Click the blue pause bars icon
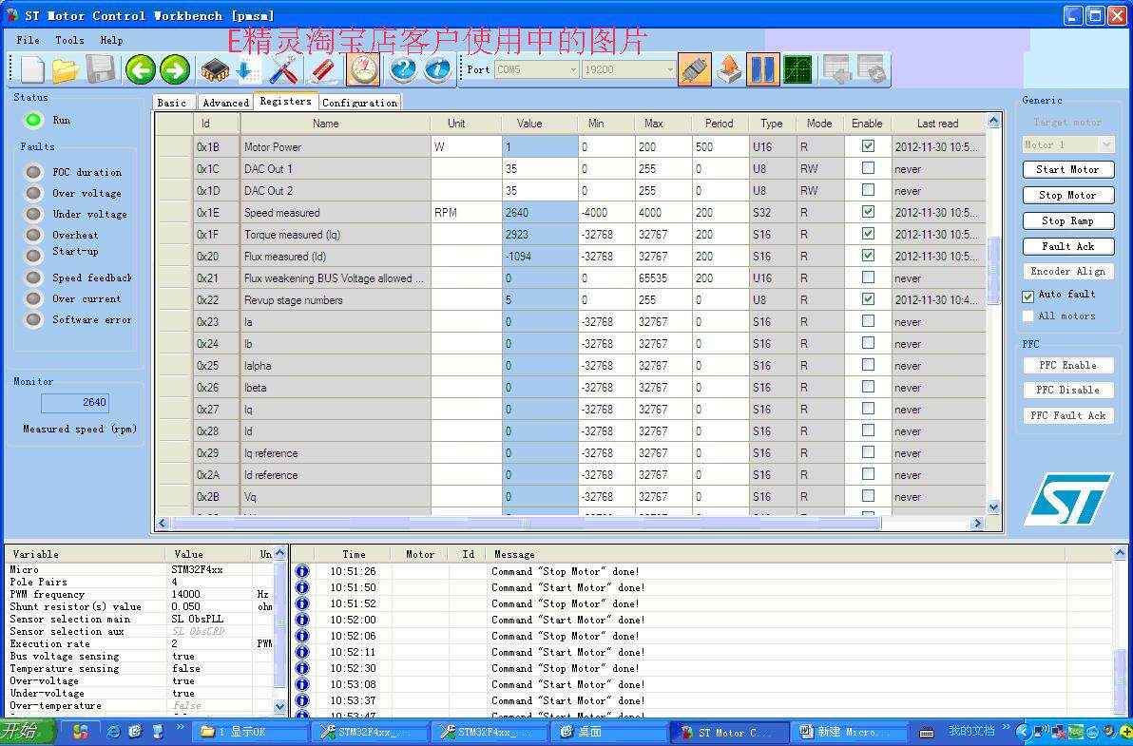1133x746 pixels. click(x=763, y=69)
